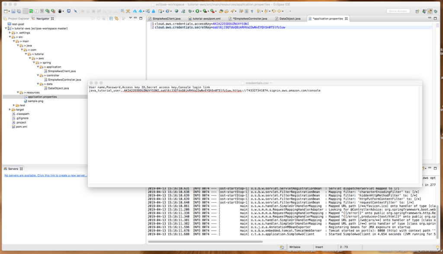Close the application.properties editor tab
Image resolution: width=443 pixels, height=254 pixels.
pyautogui.click(x=346, y=19)
